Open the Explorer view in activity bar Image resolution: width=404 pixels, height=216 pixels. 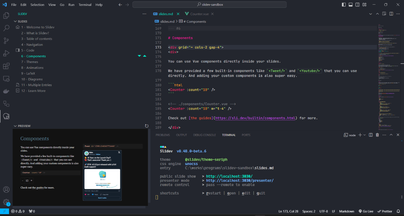[x=6, y=16]
